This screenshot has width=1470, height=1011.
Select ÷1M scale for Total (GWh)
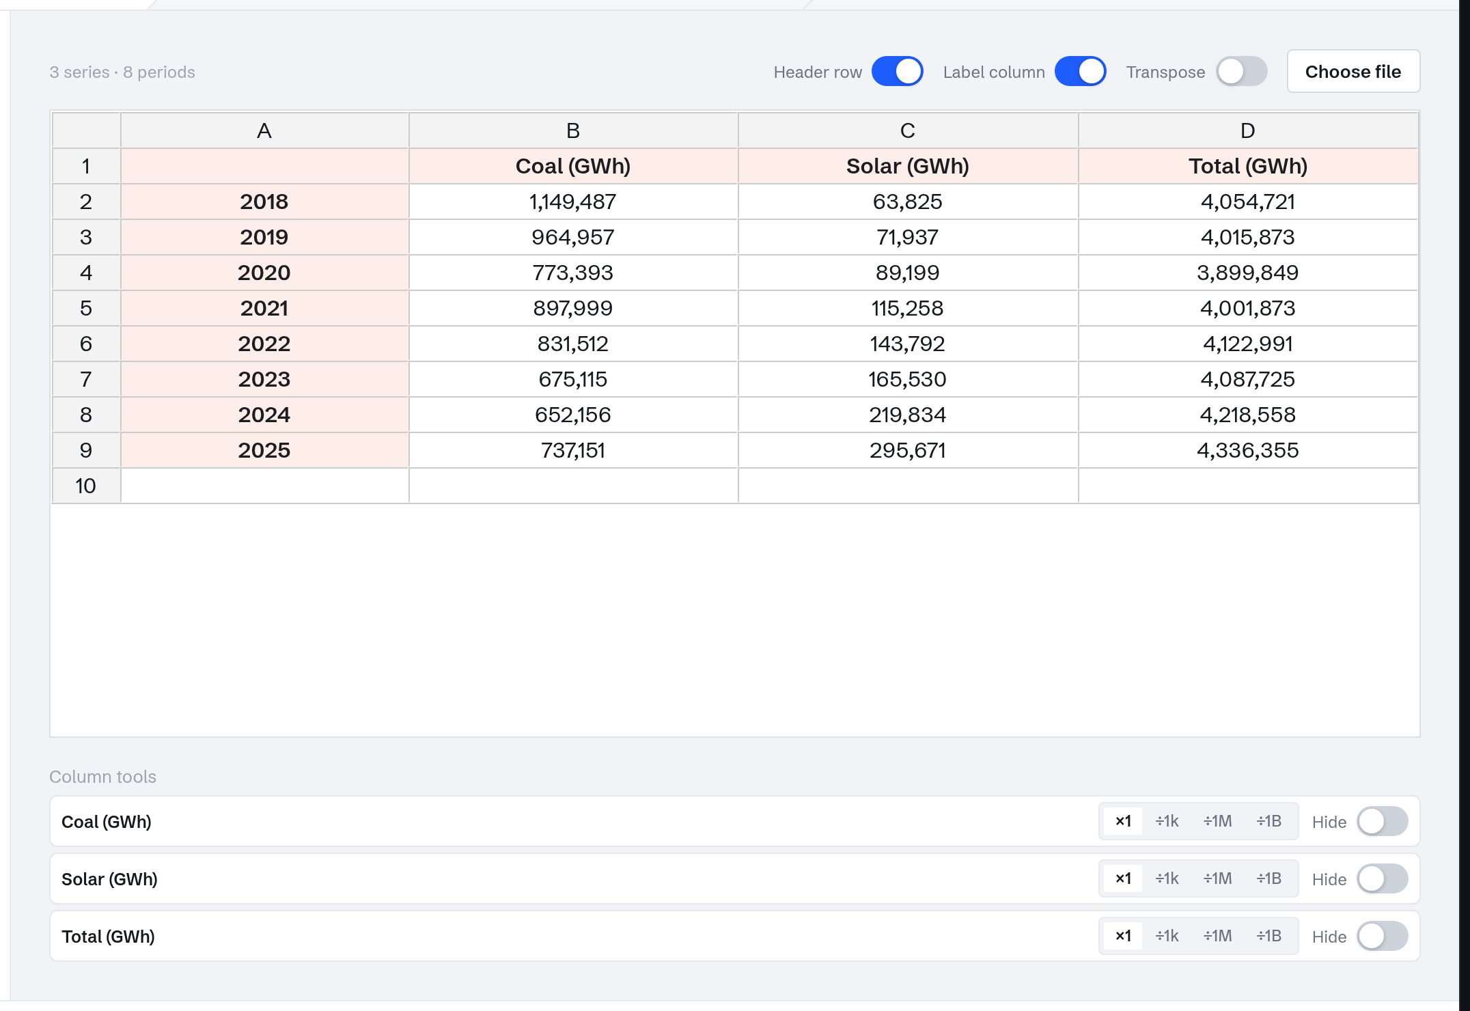1217,936
